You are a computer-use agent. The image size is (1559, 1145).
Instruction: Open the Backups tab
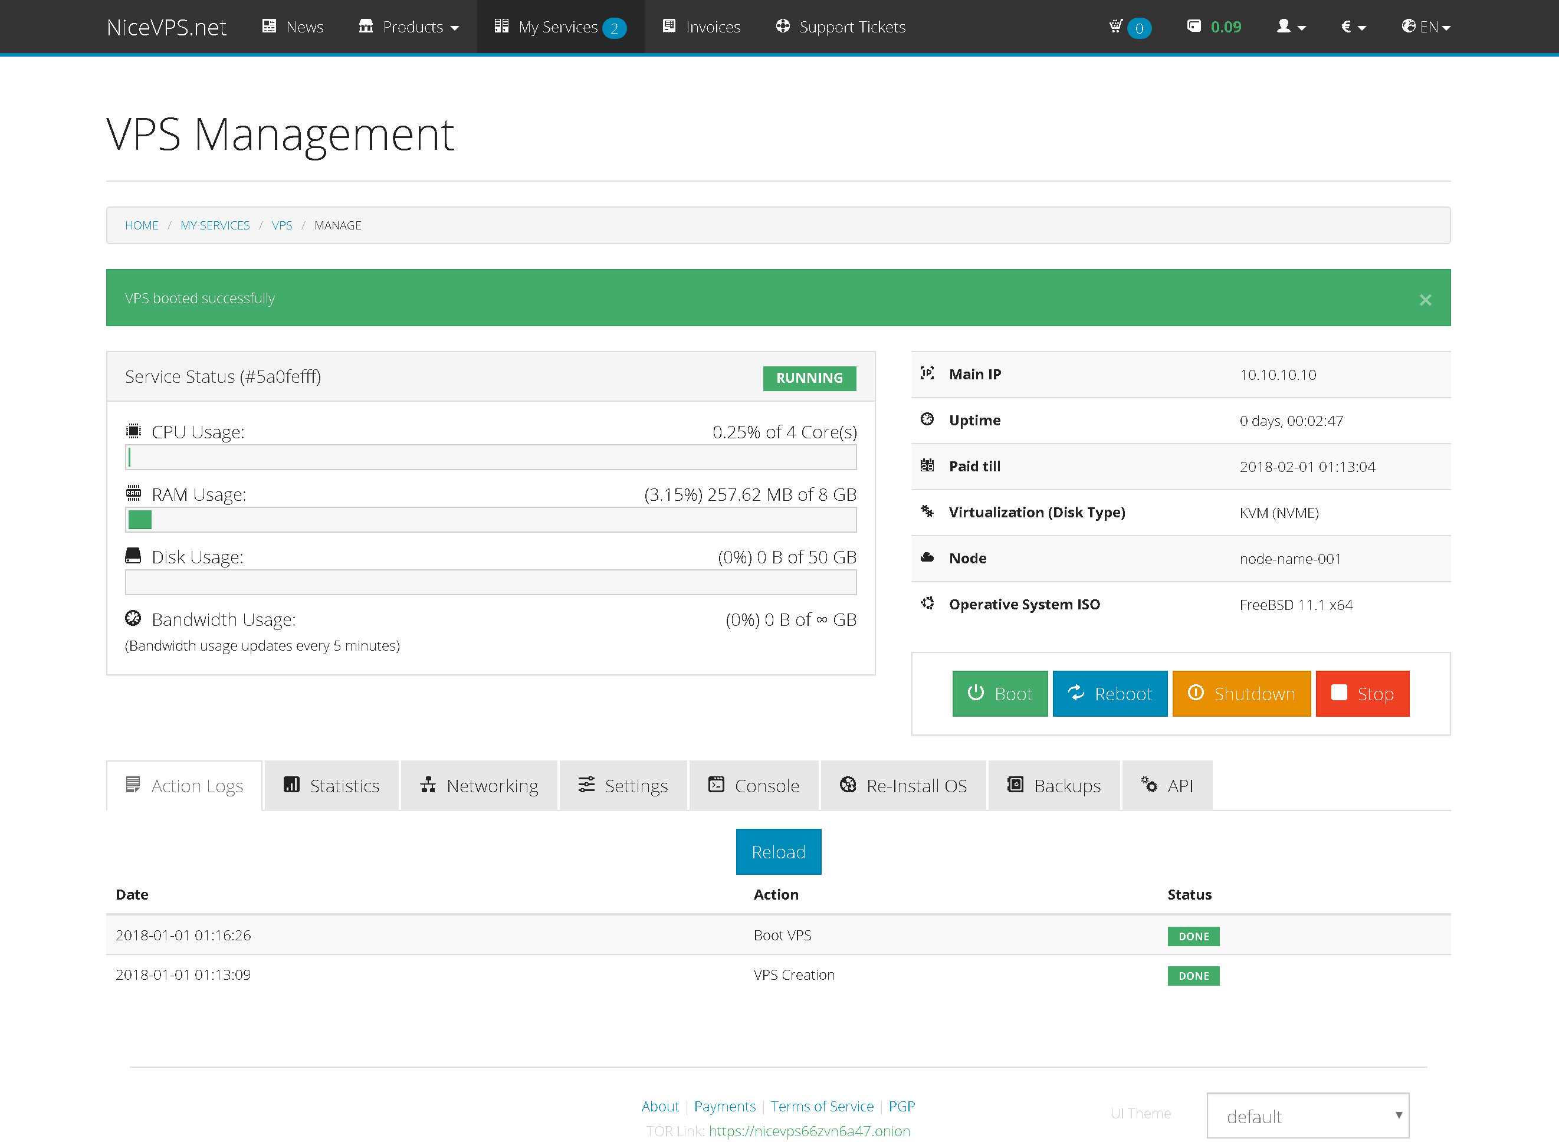(1053, 785)
